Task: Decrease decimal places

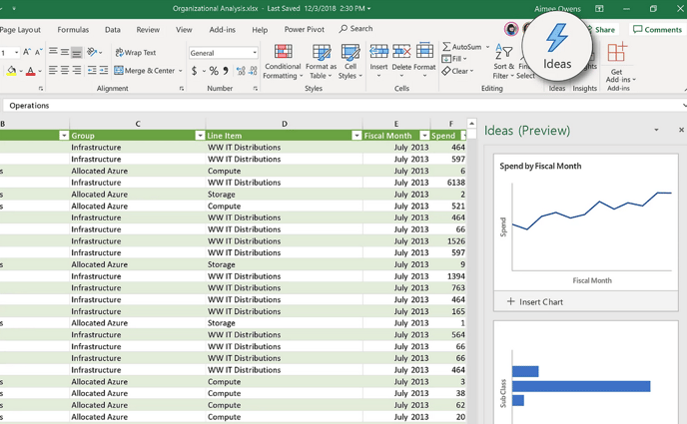Action: click(x=253, y=71)
